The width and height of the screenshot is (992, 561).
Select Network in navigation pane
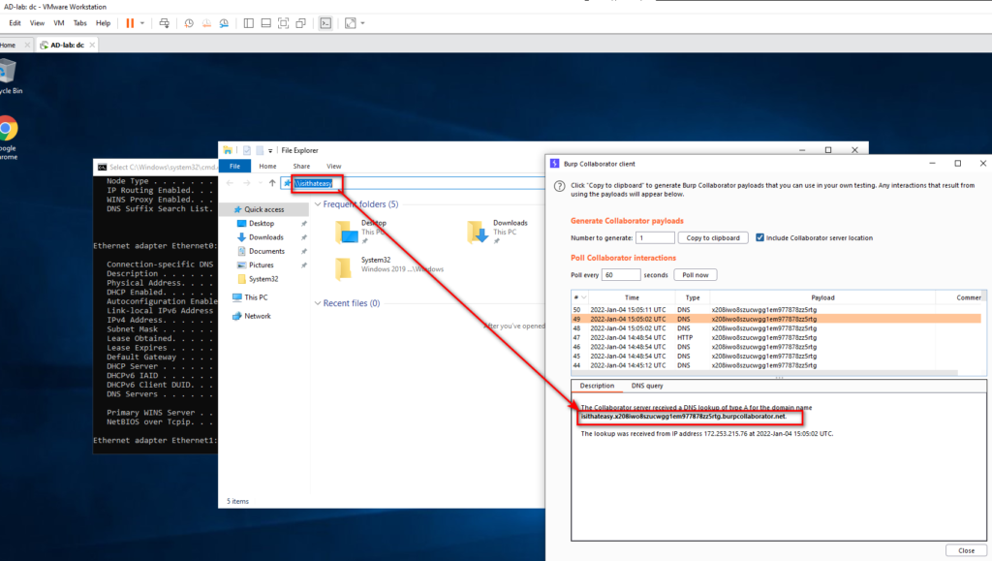258,316
